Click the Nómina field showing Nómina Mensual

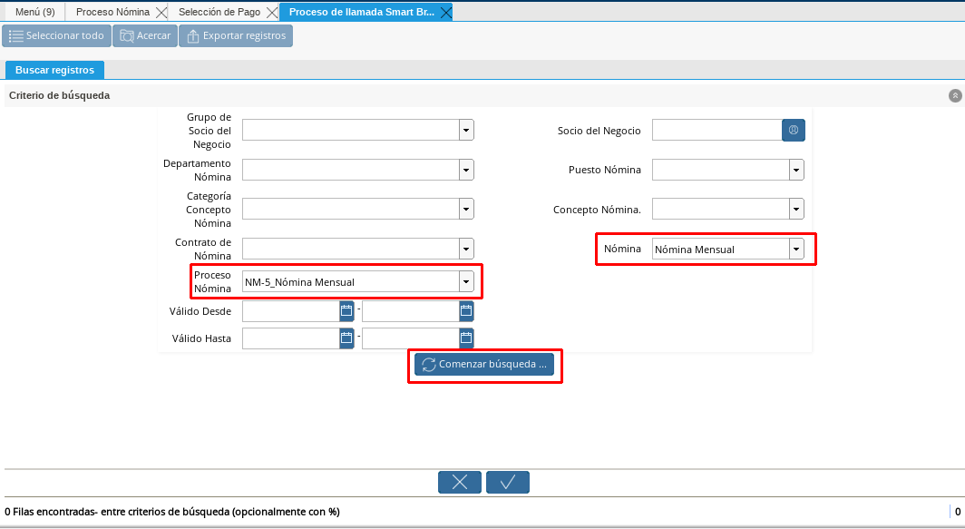(x=721, y=249)
